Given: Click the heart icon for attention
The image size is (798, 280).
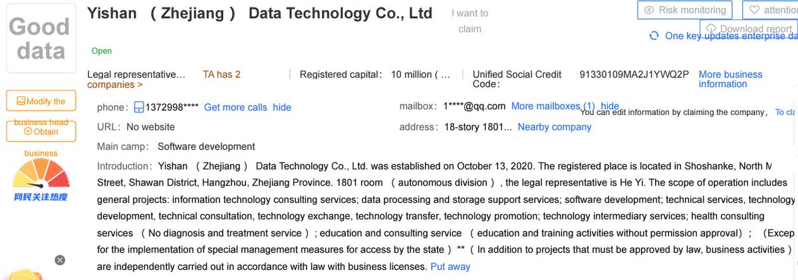Looking at the screenshot, I should pyautogui.click(x=754, y=10).
